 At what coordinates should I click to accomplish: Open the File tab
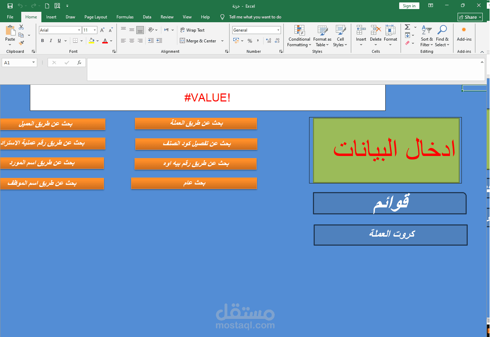coord(10,17)
